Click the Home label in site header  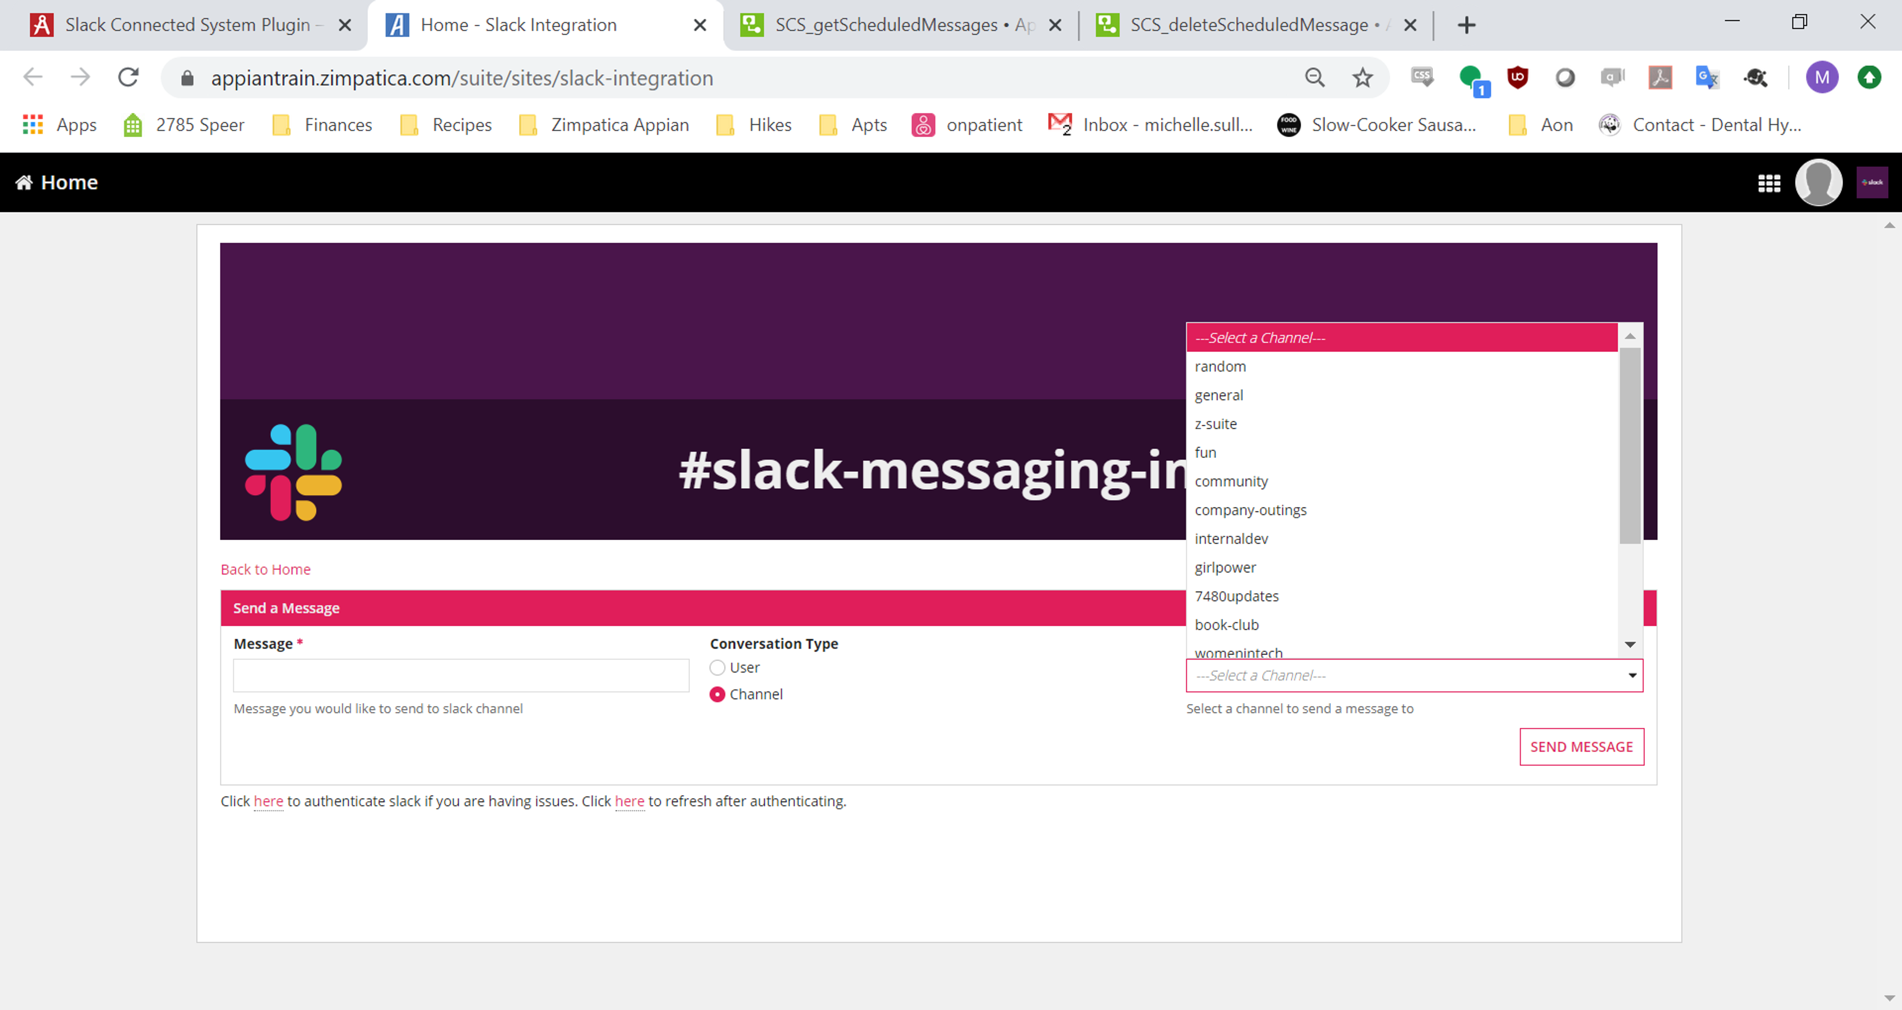[x=69, y=182]
